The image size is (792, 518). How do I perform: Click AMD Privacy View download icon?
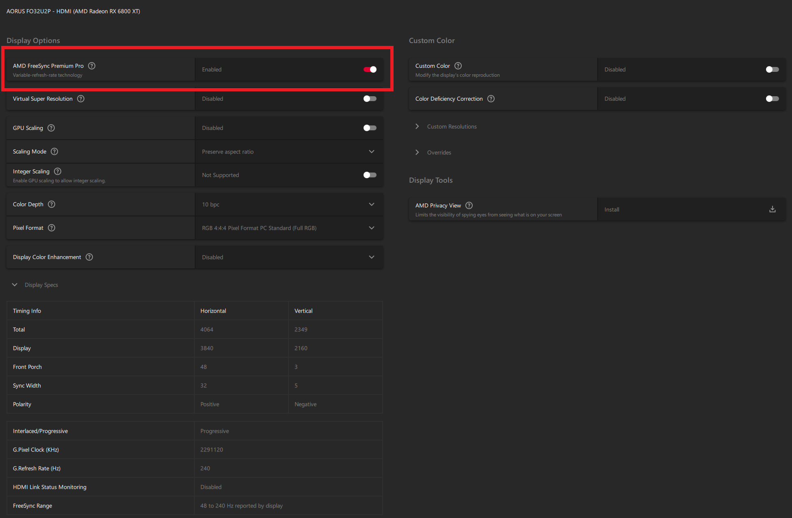pos(772,209)
